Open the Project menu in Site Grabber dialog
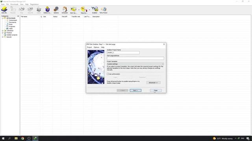Image resolution: width=252 pixels, height=141 pixels. pos(89,47)
